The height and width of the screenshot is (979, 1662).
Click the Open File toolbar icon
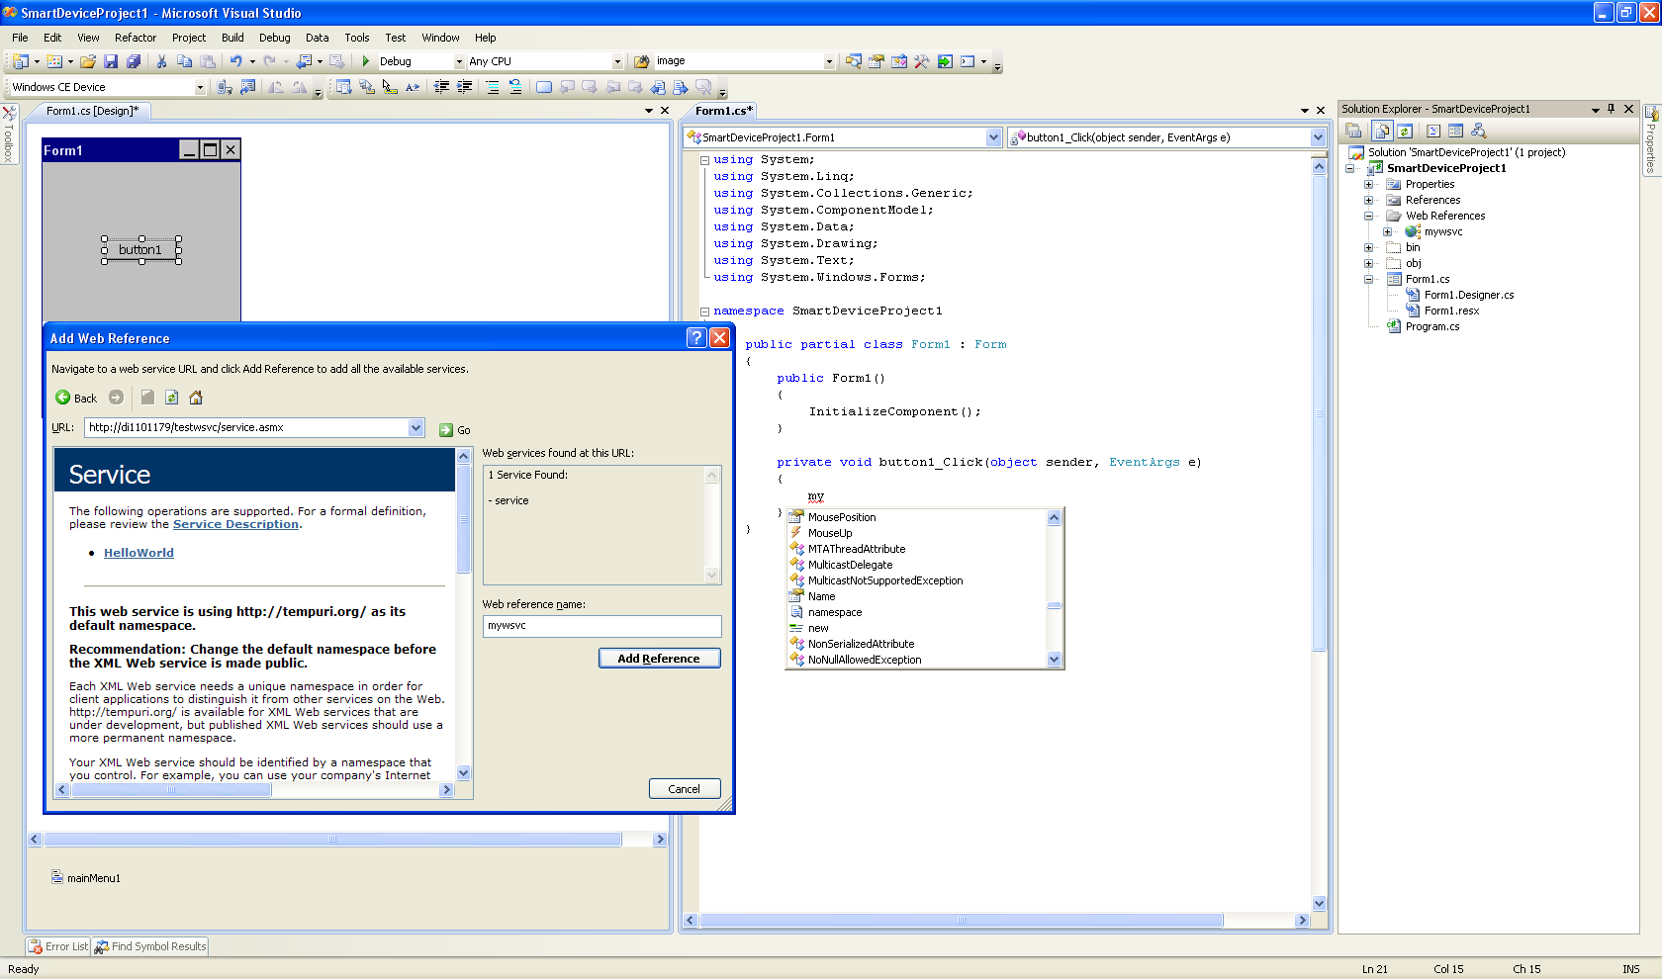coord(88,61)
